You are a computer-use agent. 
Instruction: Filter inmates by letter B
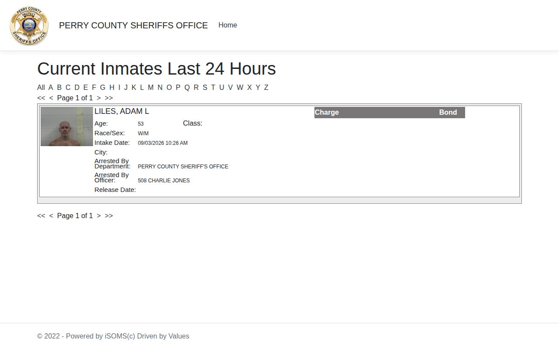point(59,87)
